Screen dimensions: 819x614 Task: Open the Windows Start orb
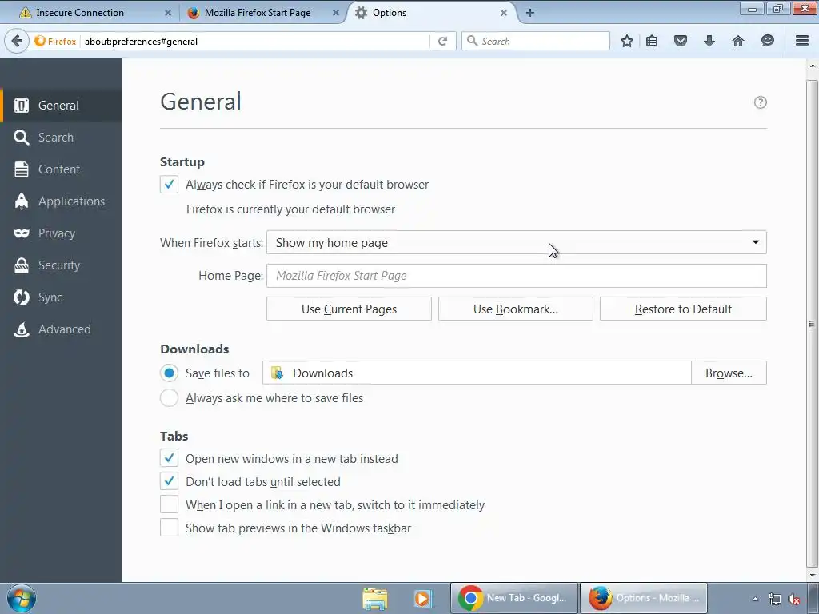(22, 598)
